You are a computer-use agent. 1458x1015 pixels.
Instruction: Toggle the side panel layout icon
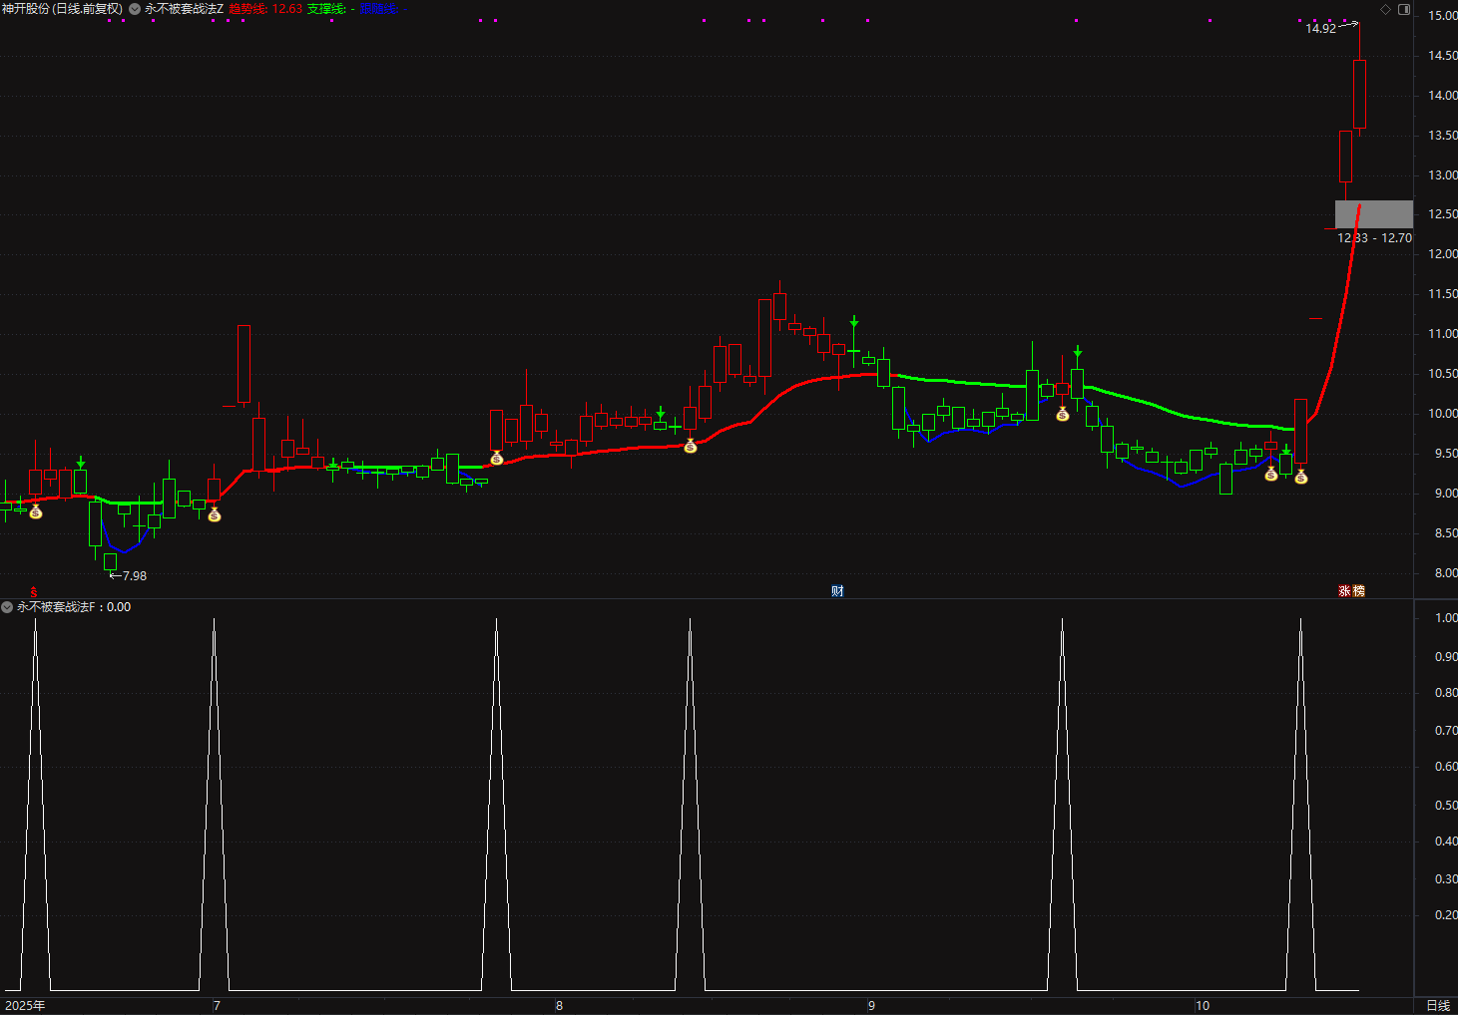coord(1404,9)
